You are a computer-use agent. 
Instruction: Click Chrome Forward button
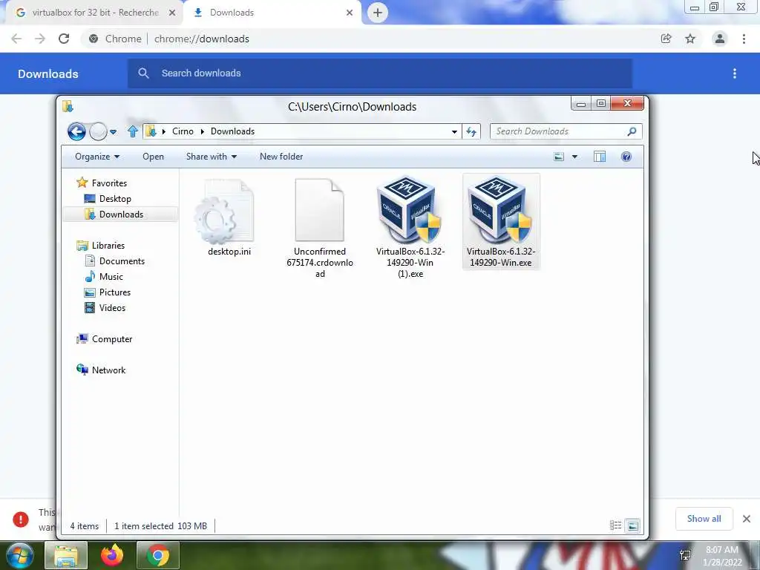[40, 39]
